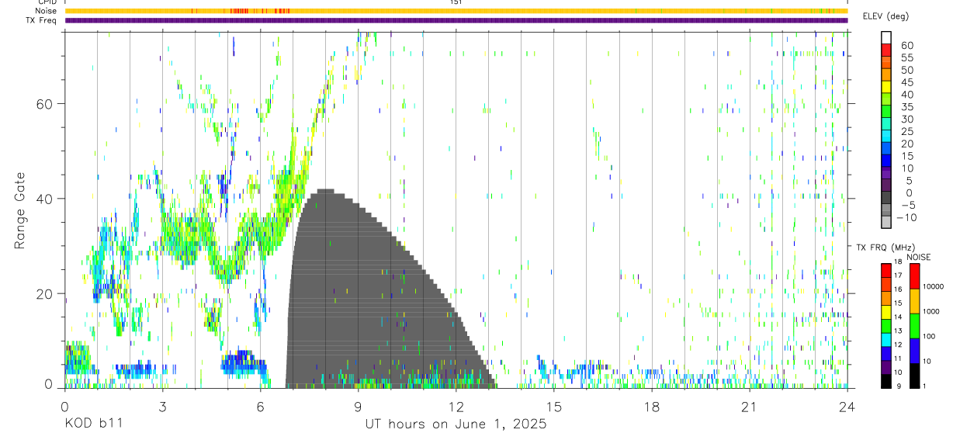Click the red TX FRQ swatch between 17 and 18
953x440 pixels.
click(x=886, y=269)
